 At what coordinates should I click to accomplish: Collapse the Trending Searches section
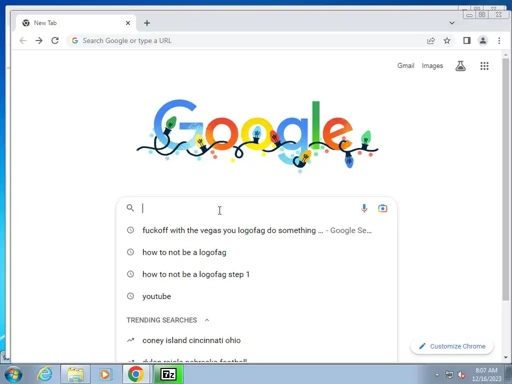(207, 320)
